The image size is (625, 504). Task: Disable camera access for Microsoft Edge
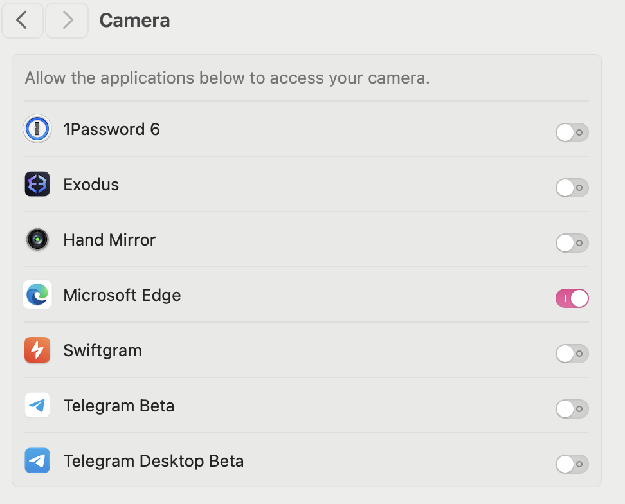572,298
